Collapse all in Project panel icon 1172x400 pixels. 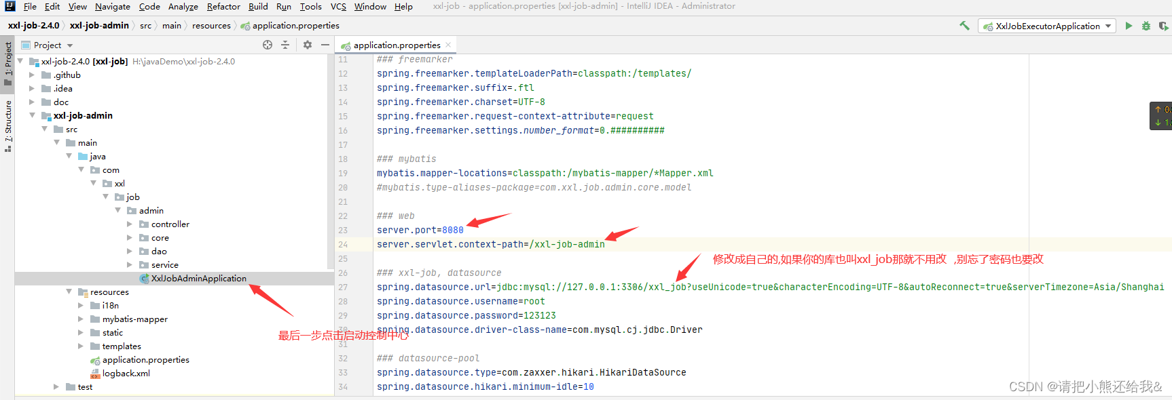click(285, 45)
